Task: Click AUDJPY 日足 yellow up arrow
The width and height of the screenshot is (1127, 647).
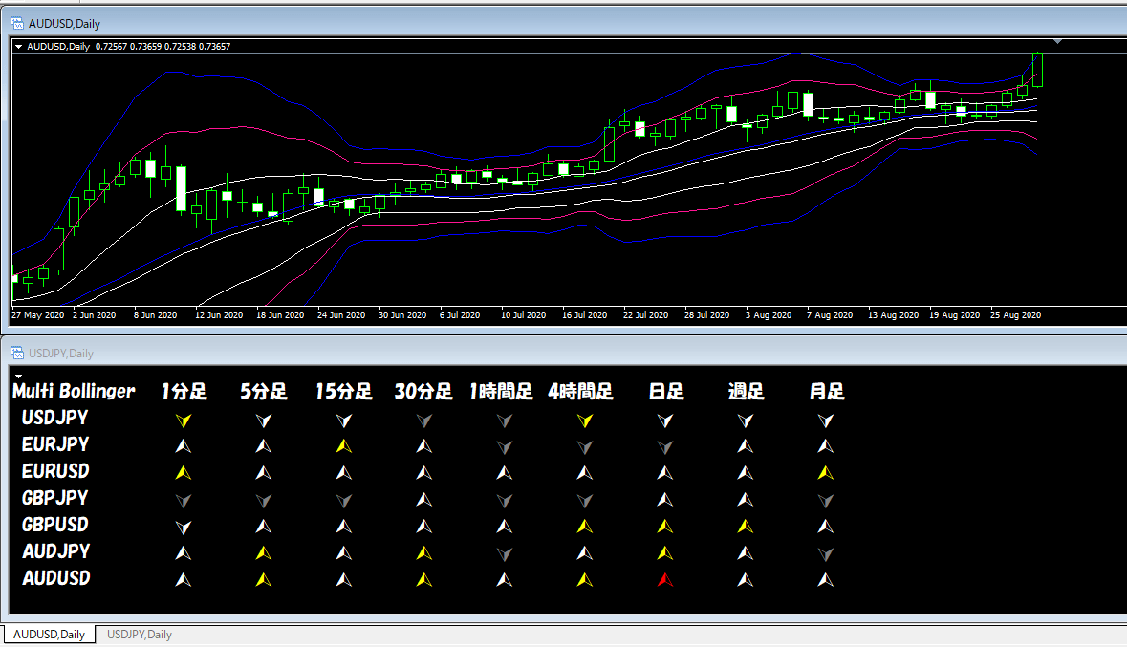Action: point(665,552)
